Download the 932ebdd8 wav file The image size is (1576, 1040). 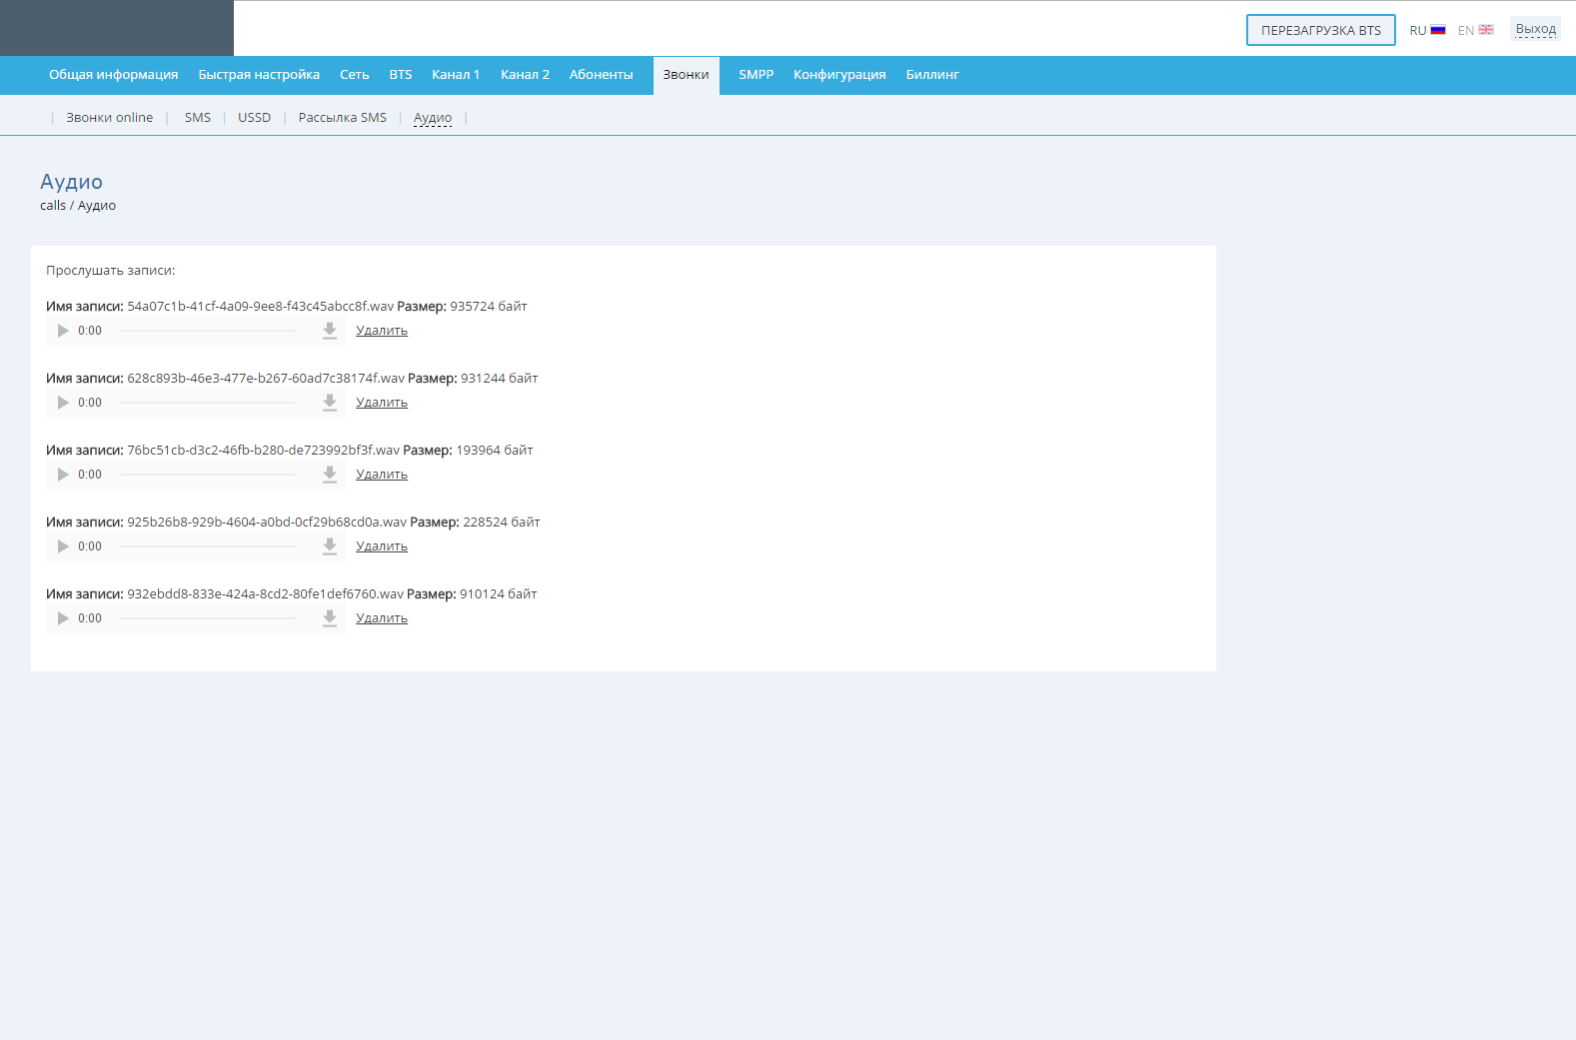click(x=330, y=618)
